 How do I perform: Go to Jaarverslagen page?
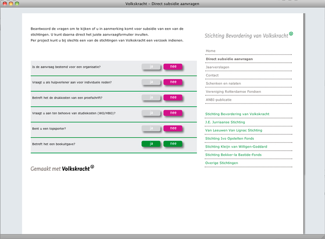pyautogui.click(x=218, y=67)
